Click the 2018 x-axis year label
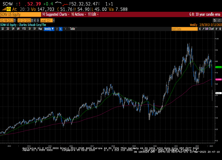This screenshot has width=222, height=160. pos(113,146)
